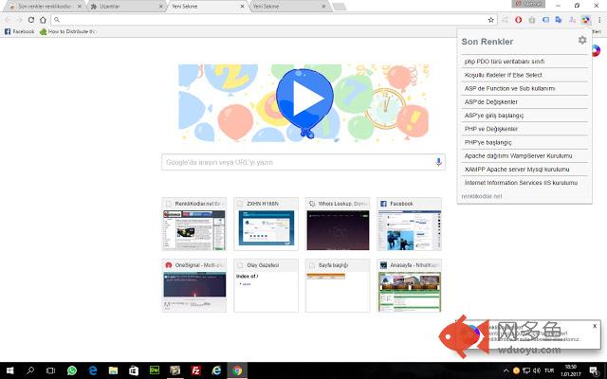
Task: Open the Olay Gazetesi thumbnail
Action: point(266,286)
